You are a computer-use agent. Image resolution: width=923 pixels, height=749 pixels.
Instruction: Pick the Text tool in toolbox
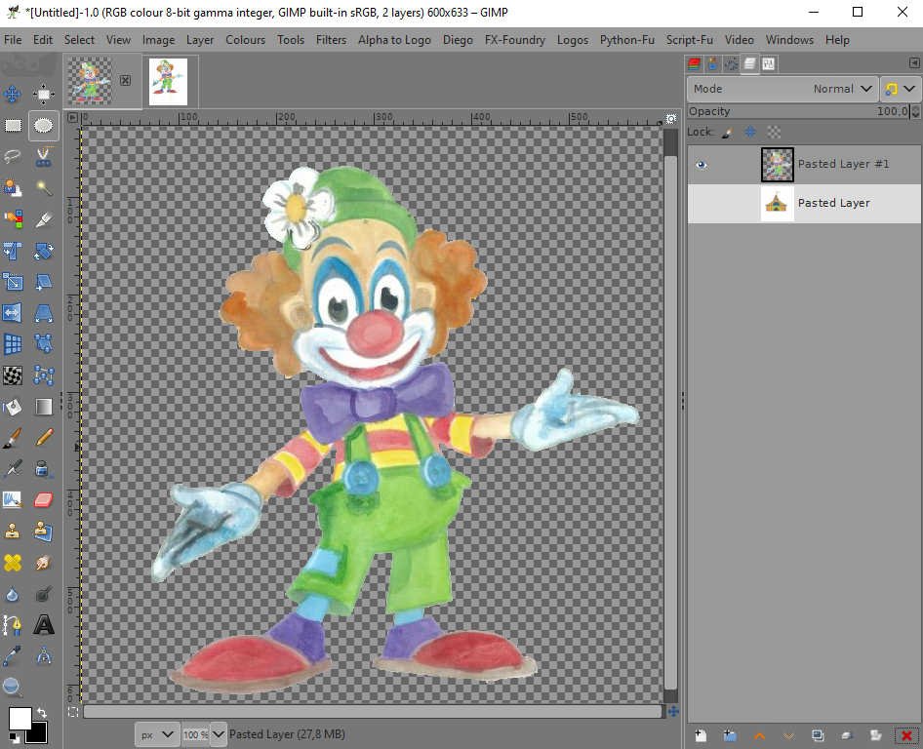(44, 624)
